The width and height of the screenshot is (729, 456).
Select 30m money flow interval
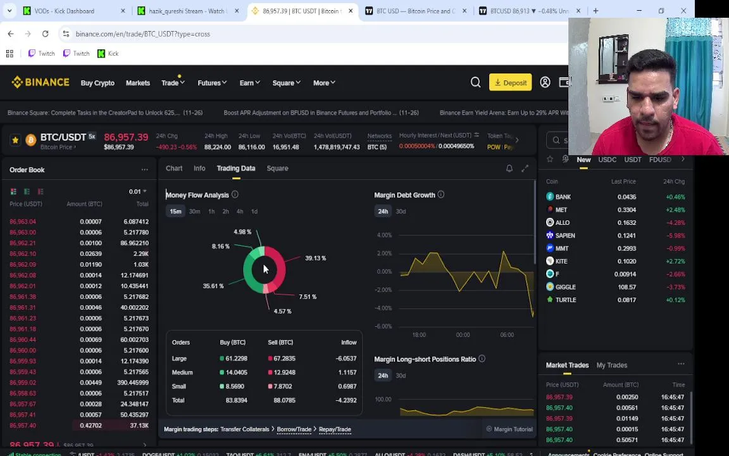[195, 212]
